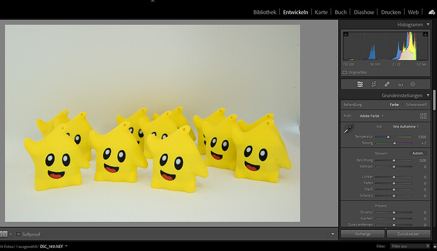Click the Weiß slider handle
This screenshot has width=437, height=251.
tap(394, 190)
